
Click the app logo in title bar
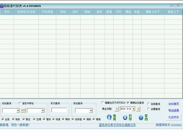pyautogui.click(x=2, y=6)
